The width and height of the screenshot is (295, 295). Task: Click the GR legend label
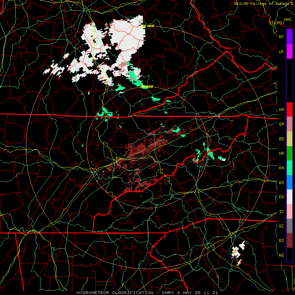click(281, 124)
